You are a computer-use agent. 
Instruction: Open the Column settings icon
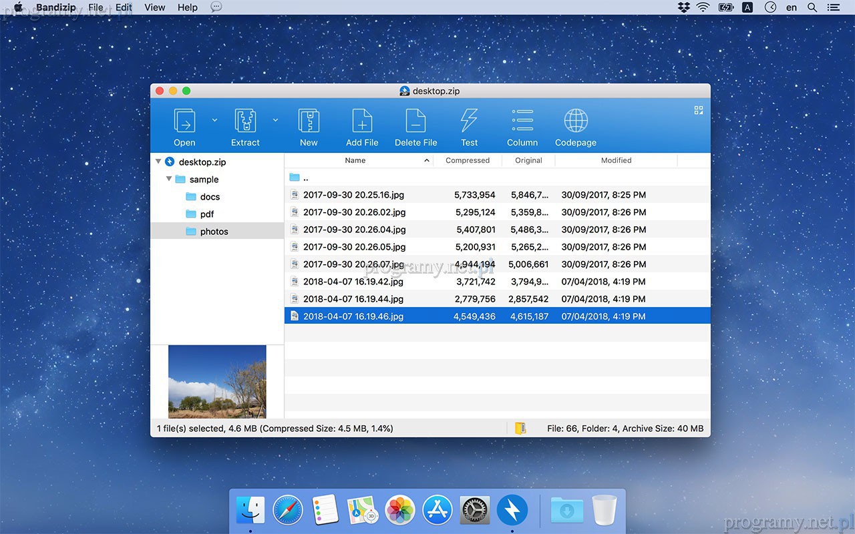tap(522, 121)
